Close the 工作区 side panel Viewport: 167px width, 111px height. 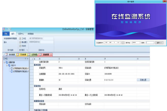pos(27,59)
